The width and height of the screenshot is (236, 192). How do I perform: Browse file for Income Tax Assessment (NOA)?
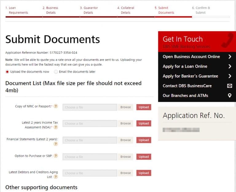coord(125,123)
